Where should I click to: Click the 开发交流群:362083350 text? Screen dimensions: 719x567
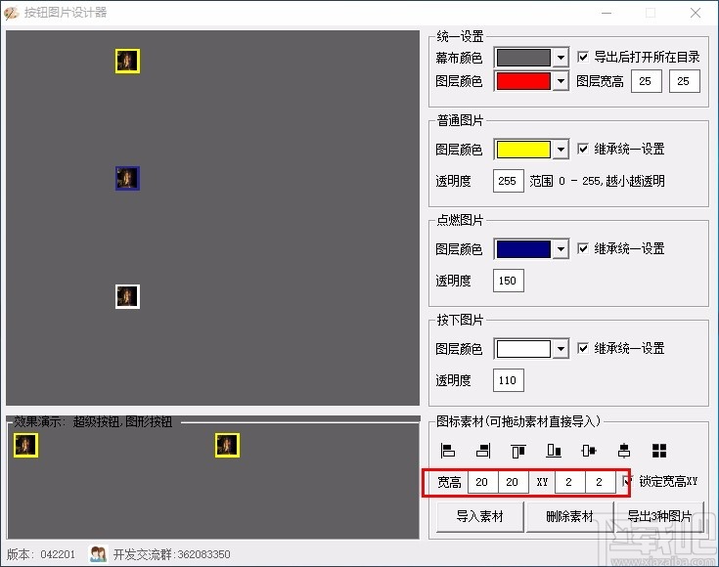coord(171,554)
